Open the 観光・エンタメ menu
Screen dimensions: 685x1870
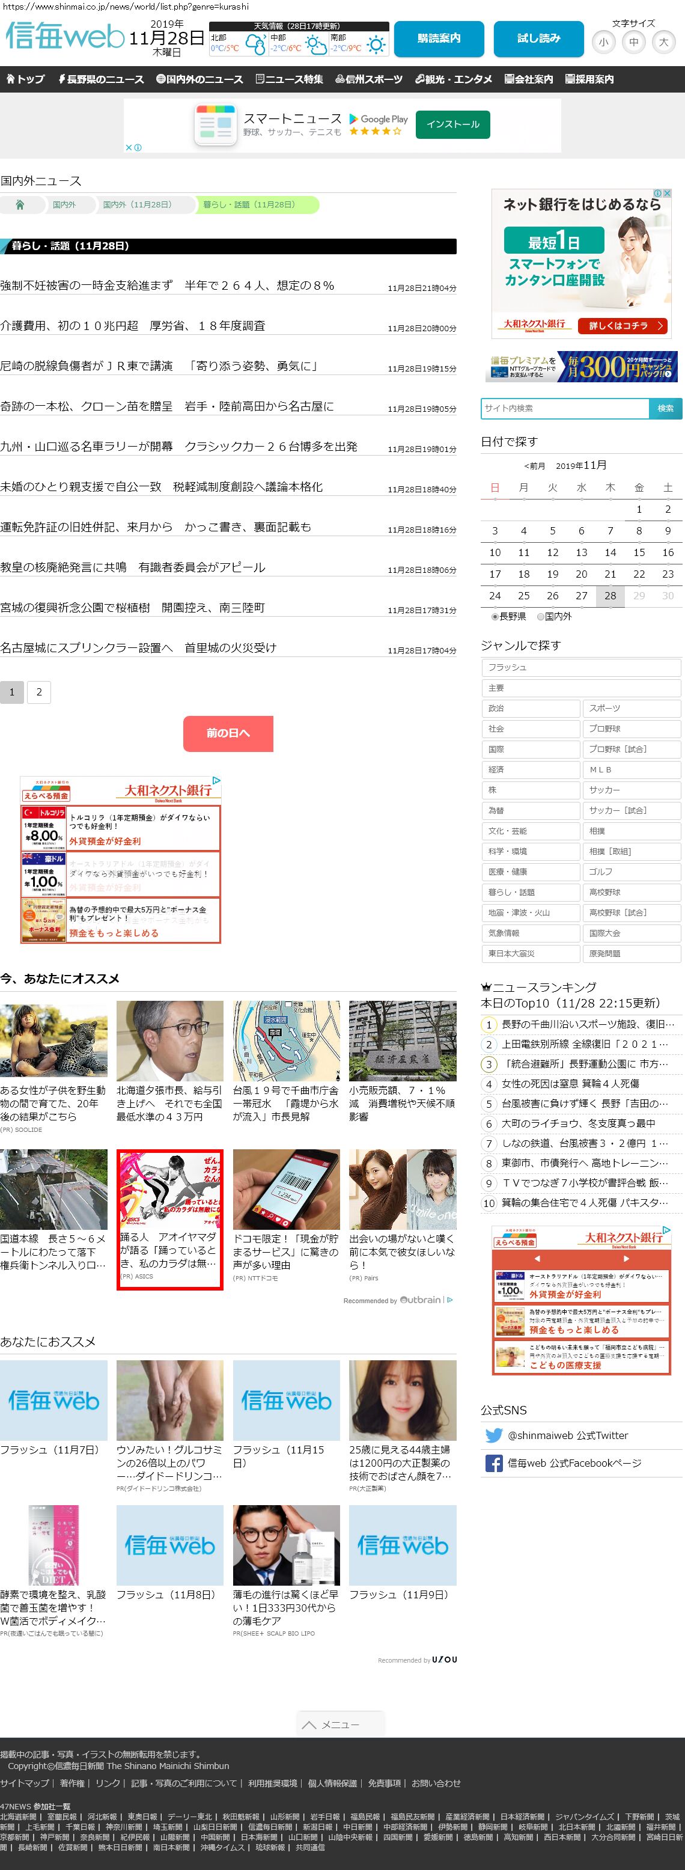pos(454,79)
